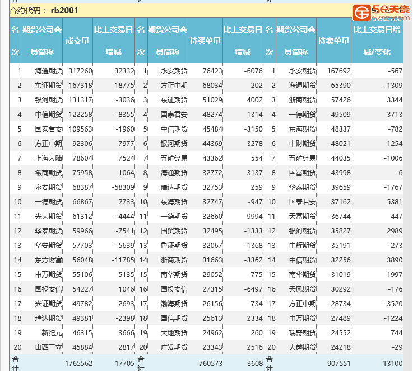Click the 国贸期货 company name

[x=174, y=231]
